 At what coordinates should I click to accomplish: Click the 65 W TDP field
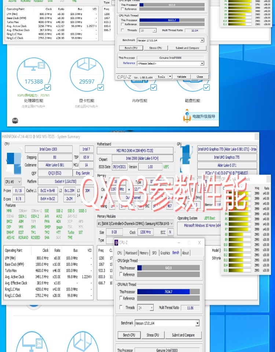pos(86,157)
